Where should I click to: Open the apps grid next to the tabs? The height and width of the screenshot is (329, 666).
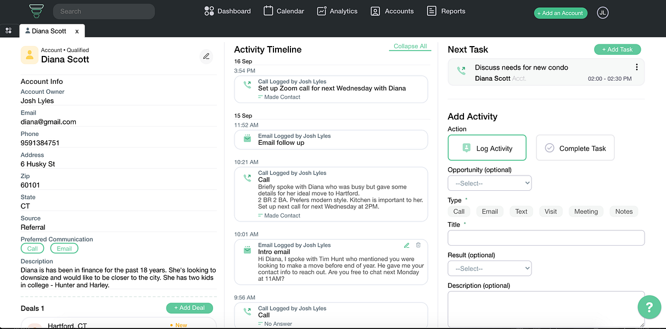coord(9,31)
